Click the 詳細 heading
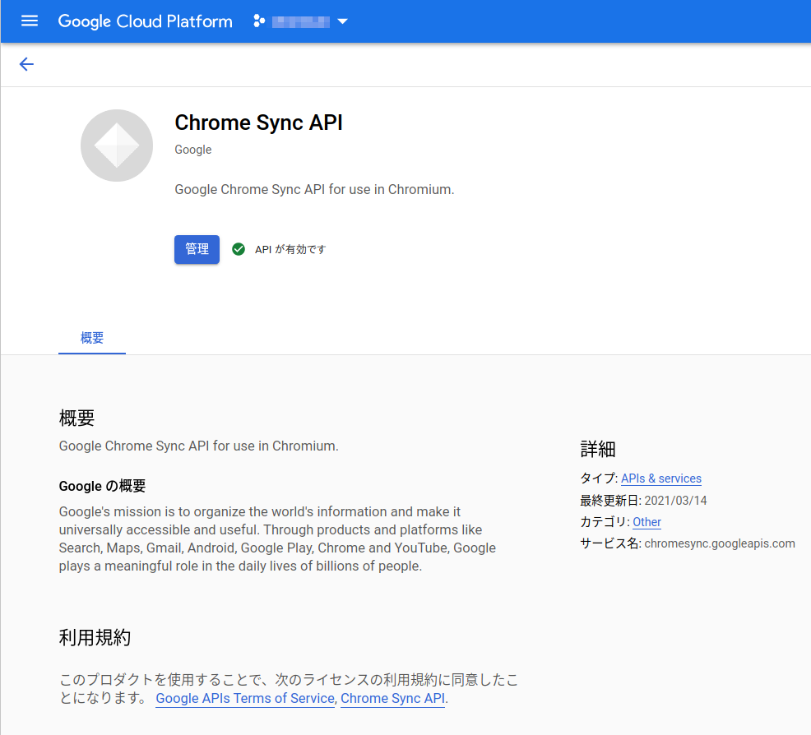The width and height of the screenshot is (811, 735). tap(598, 449)
